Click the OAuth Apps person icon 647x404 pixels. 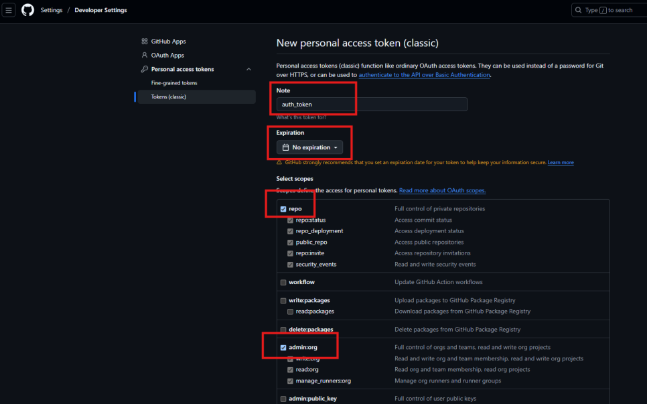[x=145, y=55]
